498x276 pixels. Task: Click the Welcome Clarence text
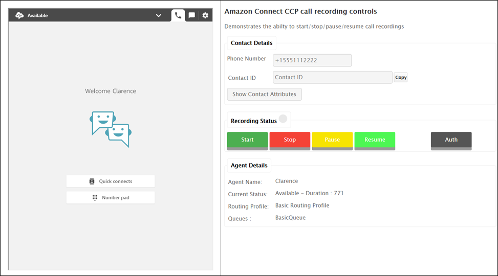(x=111, y=91)
